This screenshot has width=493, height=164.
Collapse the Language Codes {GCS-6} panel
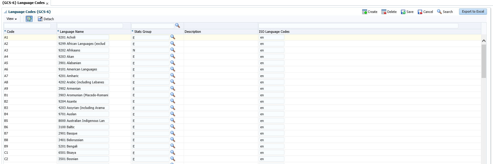click(x=5, y=12)
